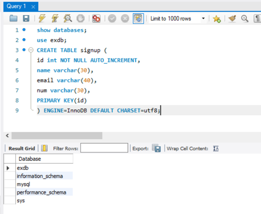
Task: Save the script with the floppy disk icon
Action: click(26, 18)
